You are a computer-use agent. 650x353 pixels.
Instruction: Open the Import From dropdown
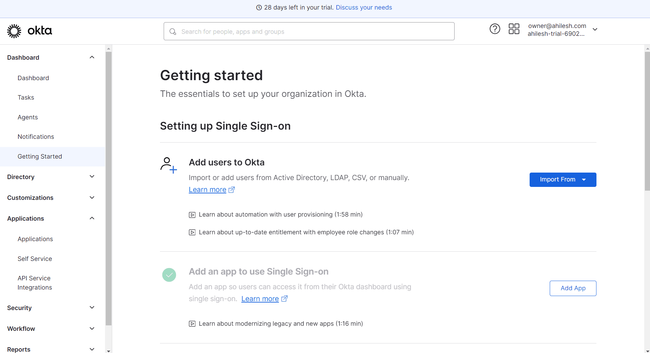click(x=563, y=180)
